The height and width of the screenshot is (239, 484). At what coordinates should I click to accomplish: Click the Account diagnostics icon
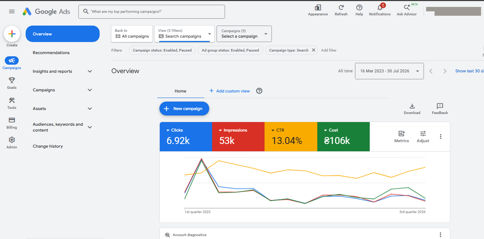click(x=167, y=235)
